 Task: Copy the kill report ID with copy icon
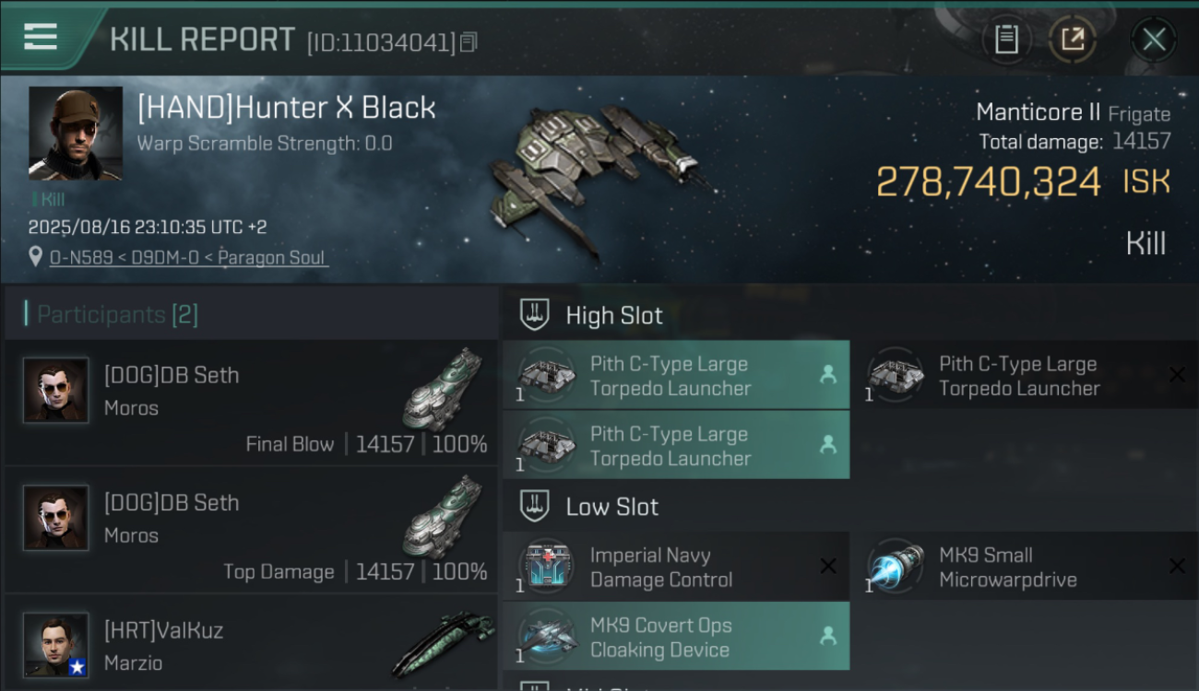pos(469,42)
